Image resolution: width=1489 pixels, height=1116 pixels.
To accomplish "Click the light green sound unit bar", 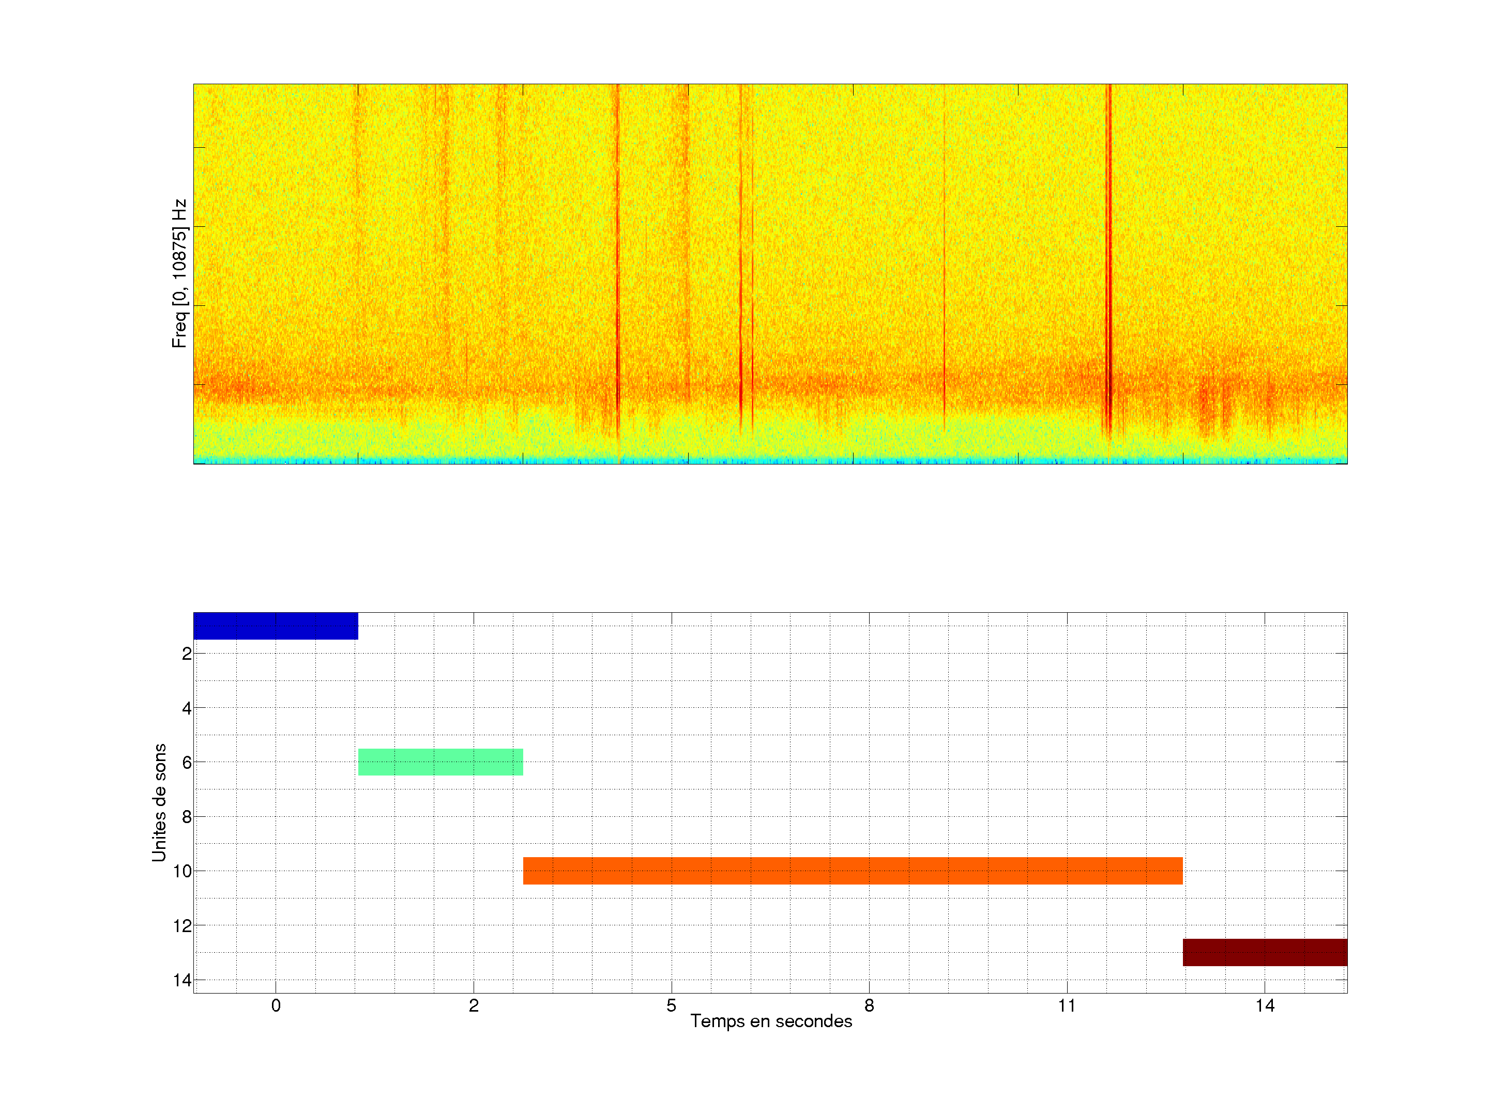I will (x=440, y=762).
